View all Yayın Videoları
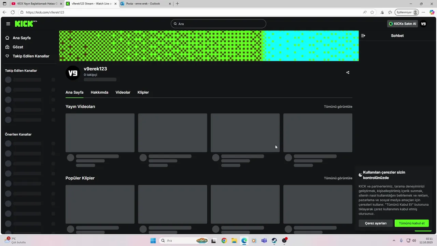Screen dimensions: 437x246 [338, 107]
